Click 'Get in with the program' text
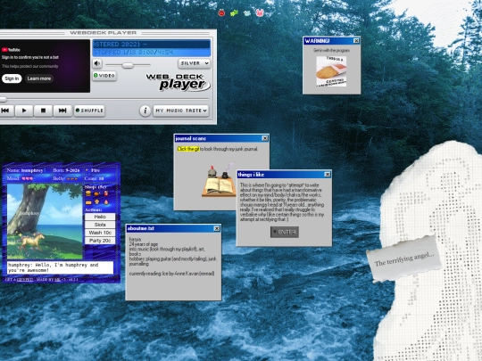This screenshot has width=482, height=361. coord(332,50)
